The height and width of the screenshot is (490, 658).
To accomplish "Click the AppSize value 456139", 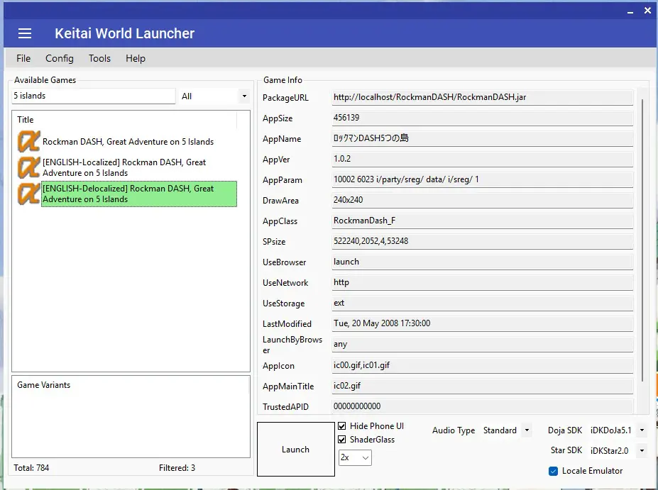I will [482, 118].
